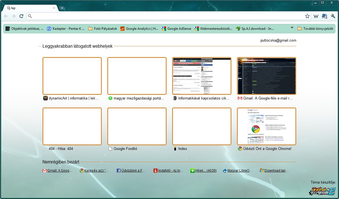Reopen Download lan... link
This screenshot has height=199, width=339.
[277, 171]
